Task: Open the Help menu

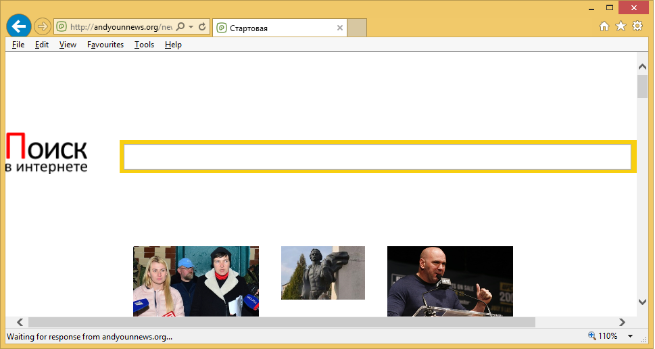Action: tap(173, 45)
